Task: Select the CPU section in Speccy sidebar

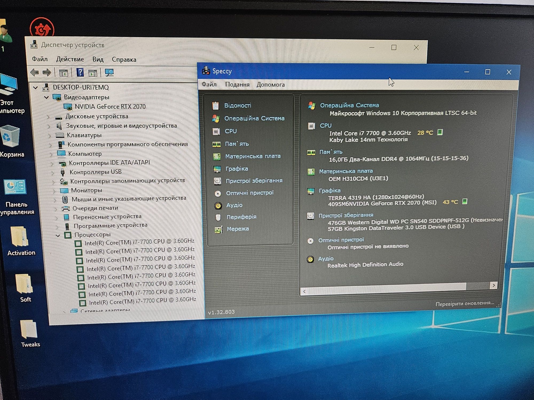Action: [x=231, y=131]
